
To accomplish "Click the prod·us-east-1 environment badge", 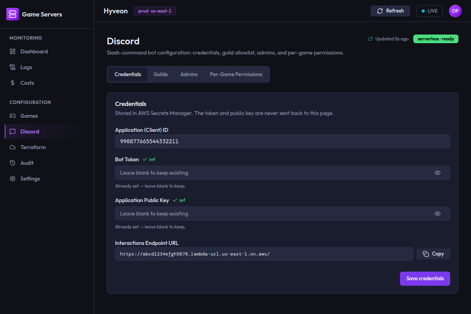I will click(155, 11).
